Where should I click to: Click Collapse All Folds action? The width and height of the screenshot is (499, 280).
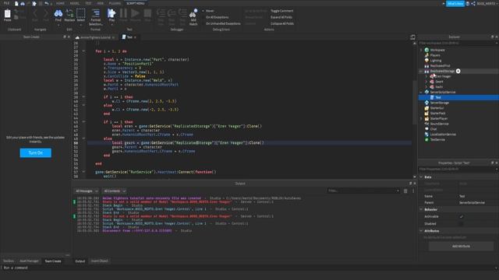(x=282, y=23)
